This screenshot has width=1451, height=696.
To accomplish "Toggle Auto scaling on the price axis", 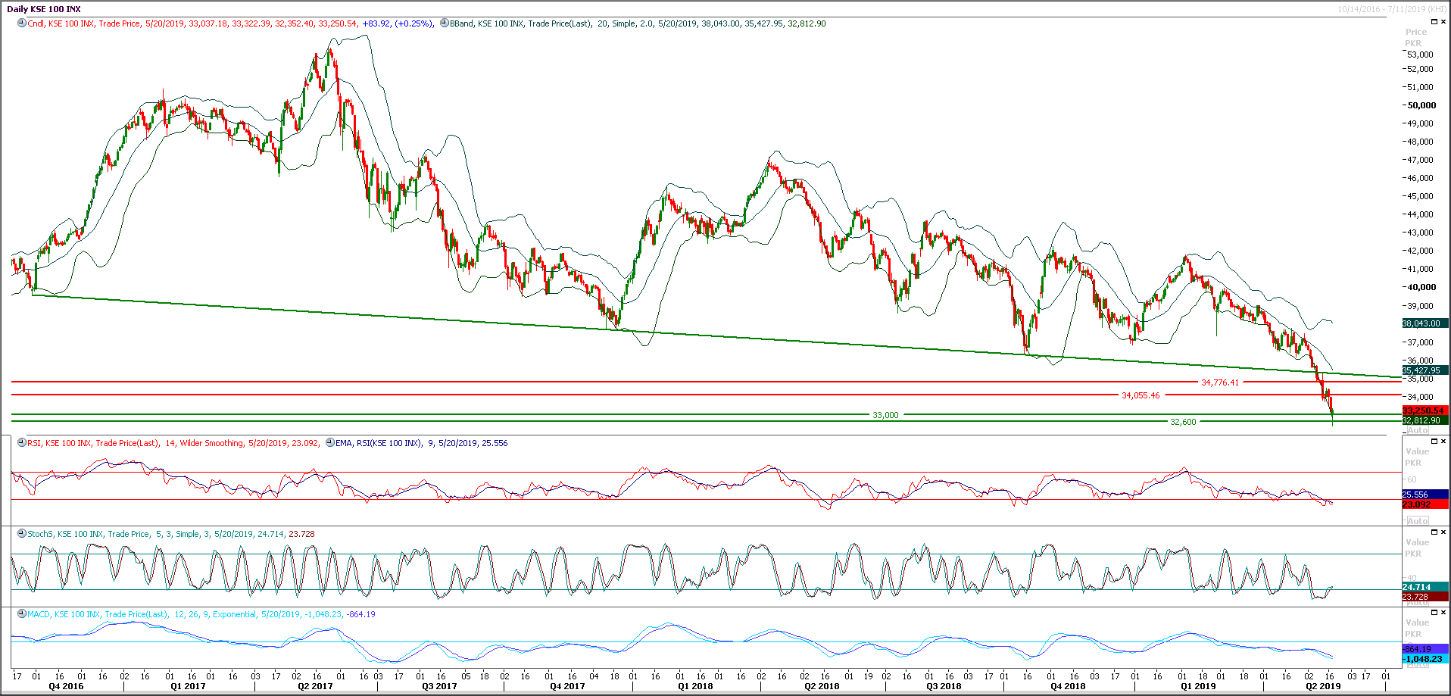I will [1416, 429].
